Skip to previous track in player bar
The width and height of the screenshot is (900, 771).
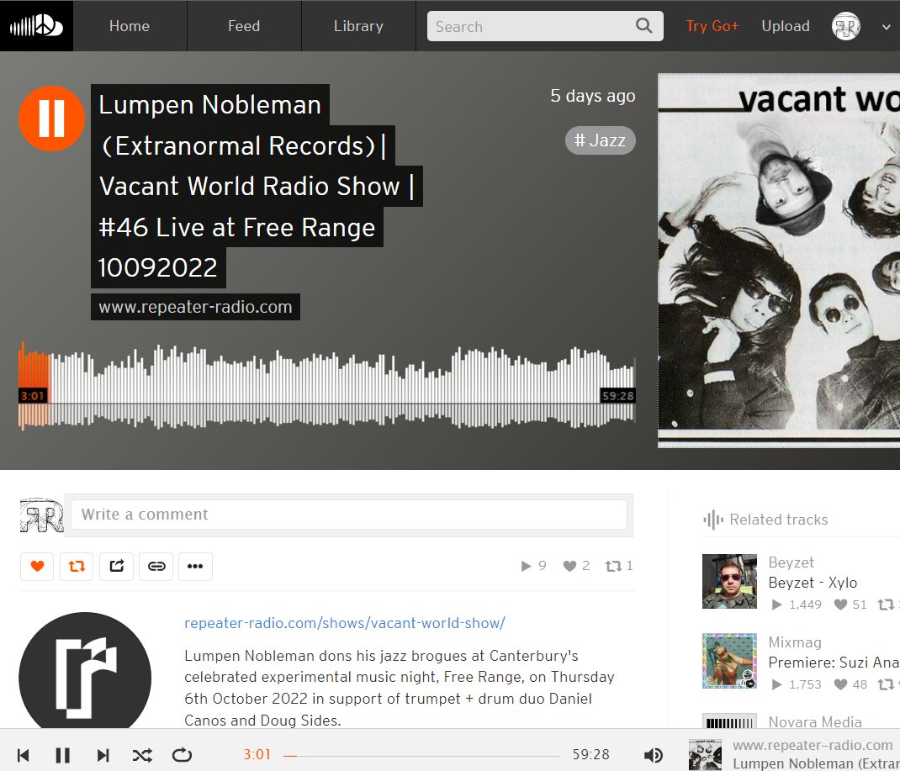[24, 755]
